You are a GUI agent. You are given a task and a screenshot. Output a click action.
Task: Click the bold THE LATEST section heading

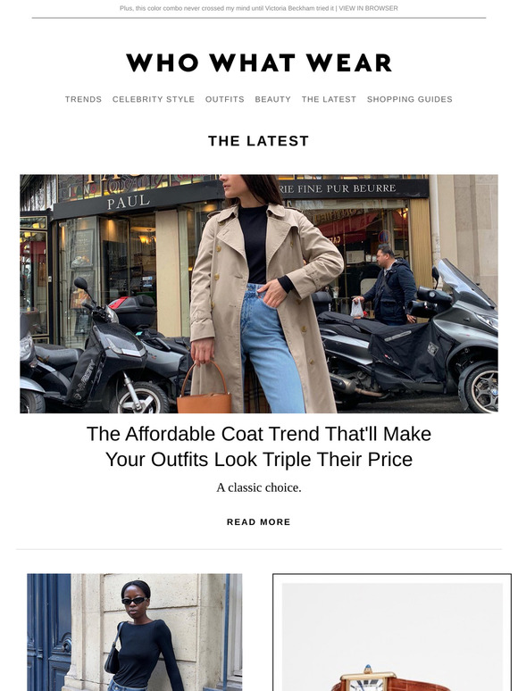point(259,141)
